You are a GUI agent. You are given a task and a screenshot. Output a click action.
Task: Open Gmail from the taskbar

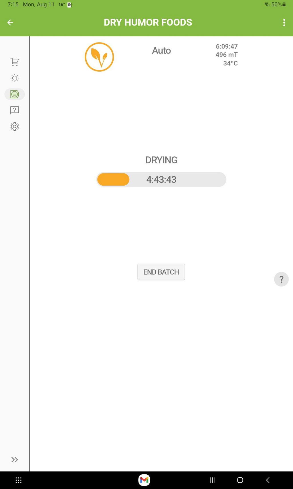click(144, 480)
